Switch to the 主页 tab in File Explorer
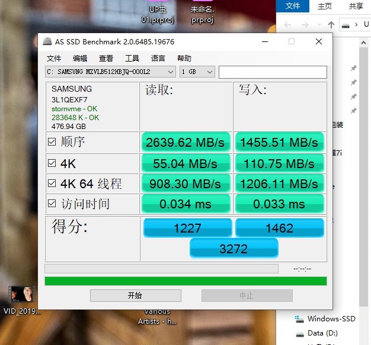Image resolution: width=371 pixels, height=345 pixels. 325,6
